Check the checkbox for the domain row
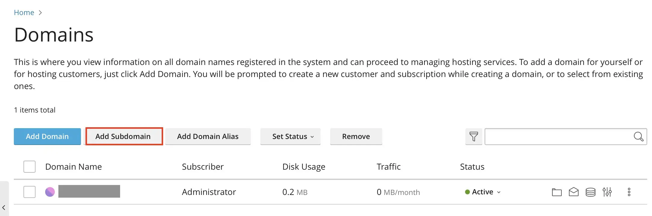The height and width of the screenshot is (216, 652). [x=29, y=192]
